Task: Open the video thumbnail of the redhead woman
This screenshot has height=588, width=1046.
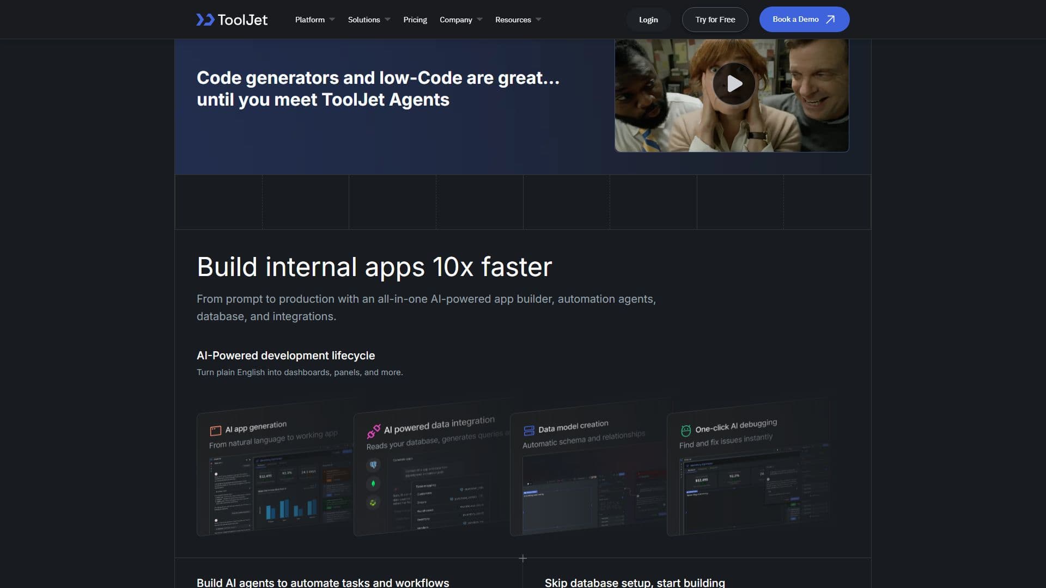Action: [x=732, y=95]
